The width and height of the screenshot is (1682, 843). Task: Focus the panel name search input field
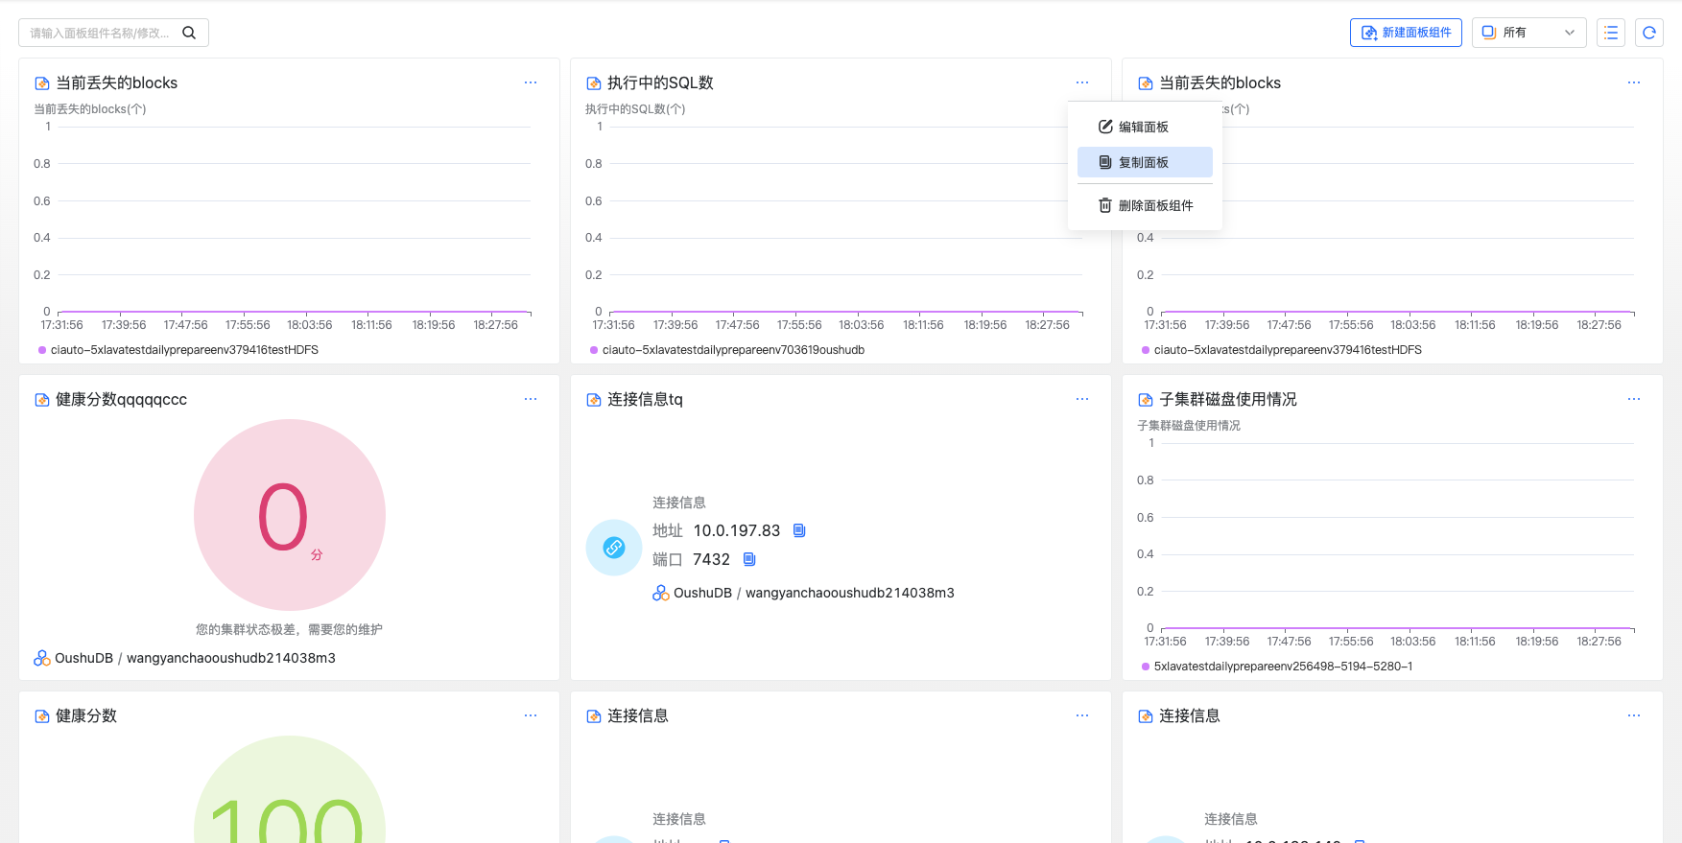[100, 33]
